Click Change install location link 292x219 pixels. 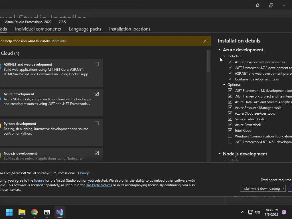point(85,173)
